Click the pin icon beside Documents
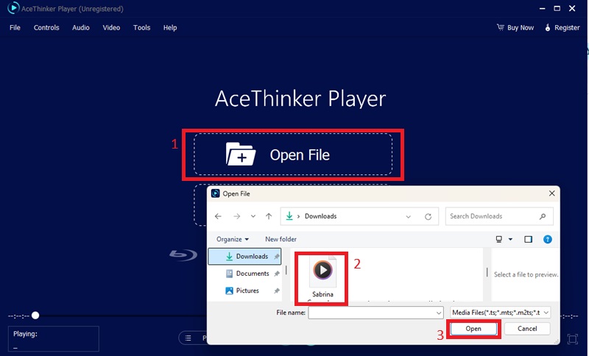Viewport: 589px width, 356px height. (x=277, y=274)
